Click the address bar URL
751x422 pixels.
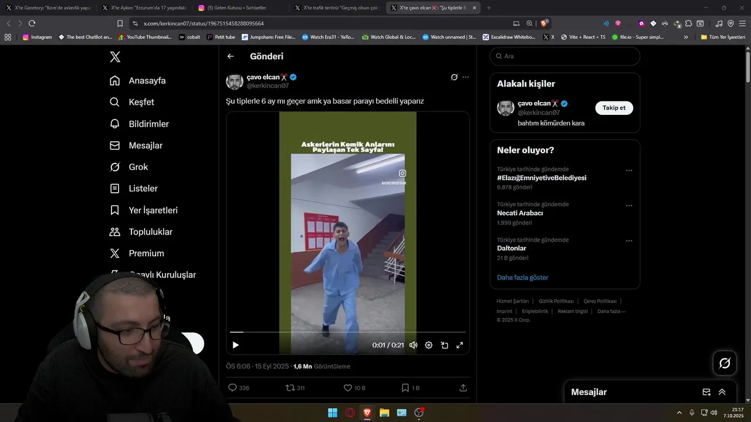tap(204, 23)
